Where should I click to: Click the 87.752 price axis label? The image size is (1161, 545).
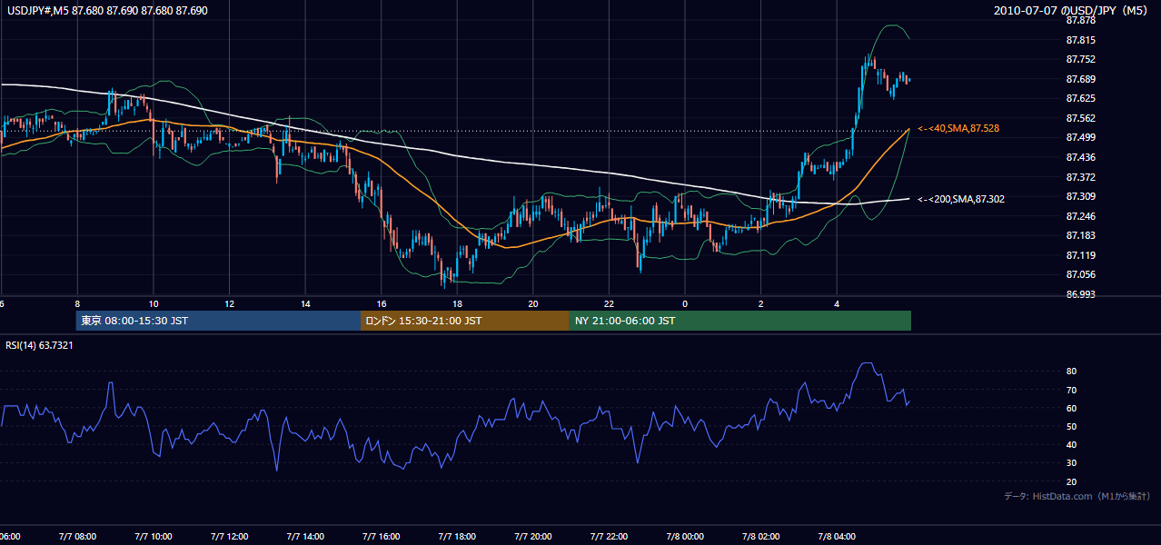[1080, 59]
